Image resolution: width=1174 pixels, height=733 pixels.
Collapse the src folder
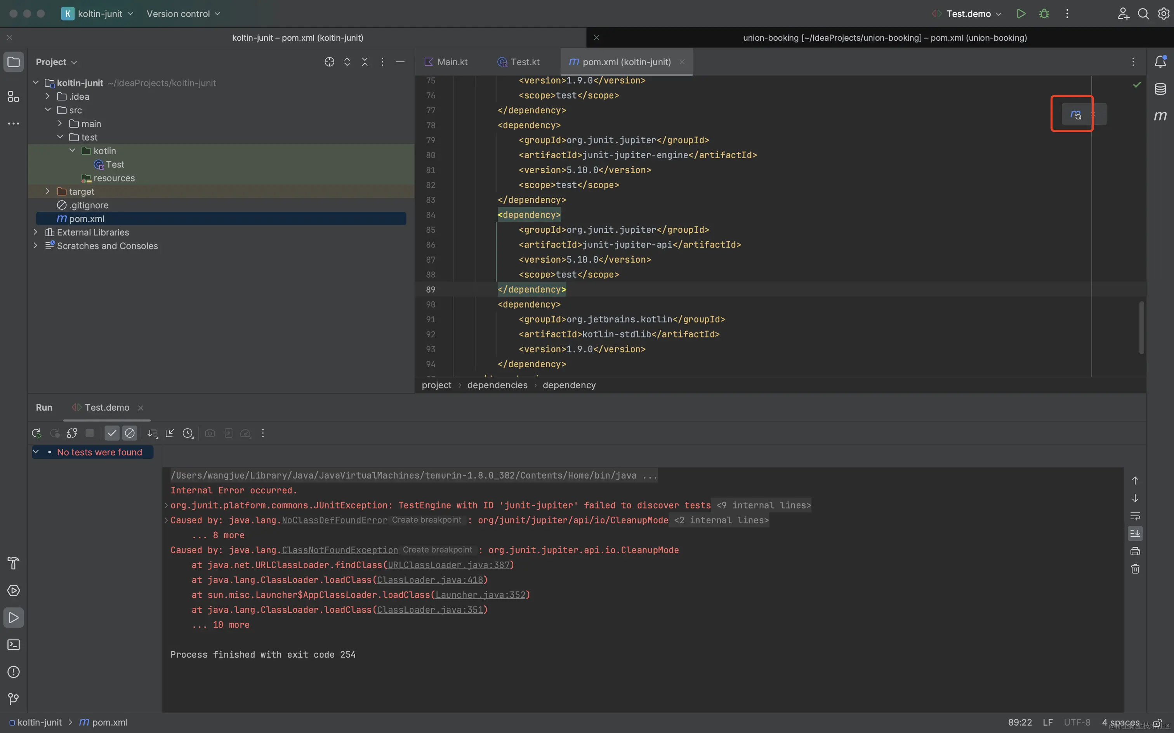(47, 110)
